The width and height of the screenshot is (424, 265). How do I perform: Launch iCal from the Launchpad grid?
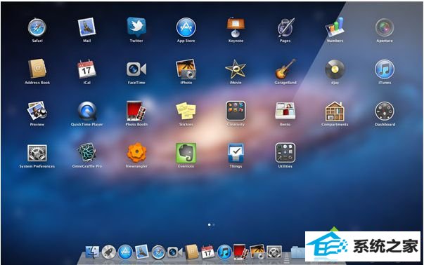tap(86, 69)
